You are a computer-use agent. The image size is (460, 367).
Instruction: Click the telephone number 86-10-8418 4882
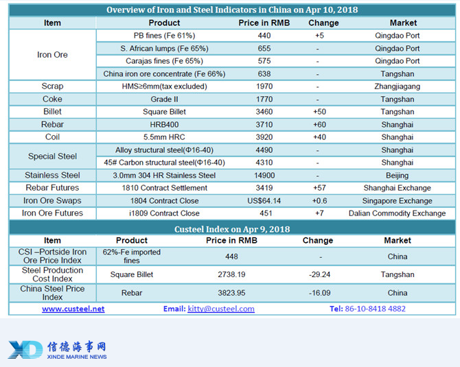coord(375,309)
